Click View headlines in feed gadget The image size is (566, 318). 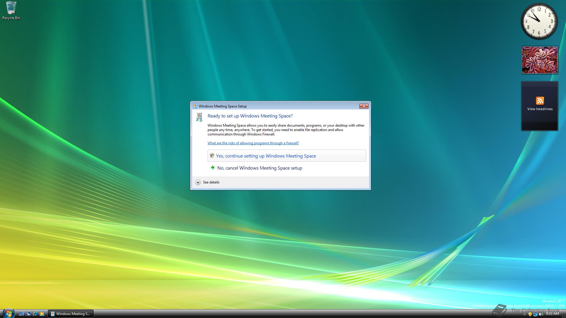coord(540,109)
